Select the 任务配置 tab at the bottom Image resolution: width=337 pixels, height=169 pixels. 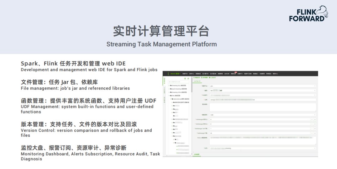[197, 154]
